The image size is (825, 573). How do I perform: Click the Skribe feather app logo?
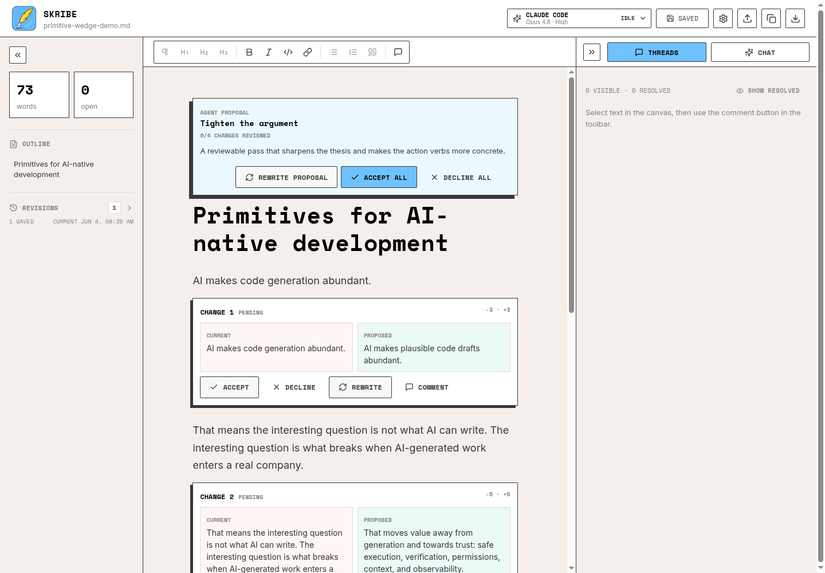pyautogui.click(x=24, y=18)
